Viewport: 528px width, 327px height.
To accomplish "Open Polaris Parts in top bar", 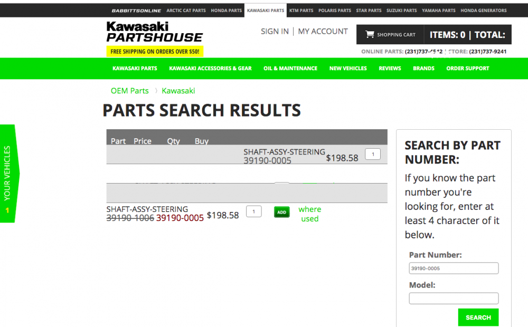I will tap(335, 11).
